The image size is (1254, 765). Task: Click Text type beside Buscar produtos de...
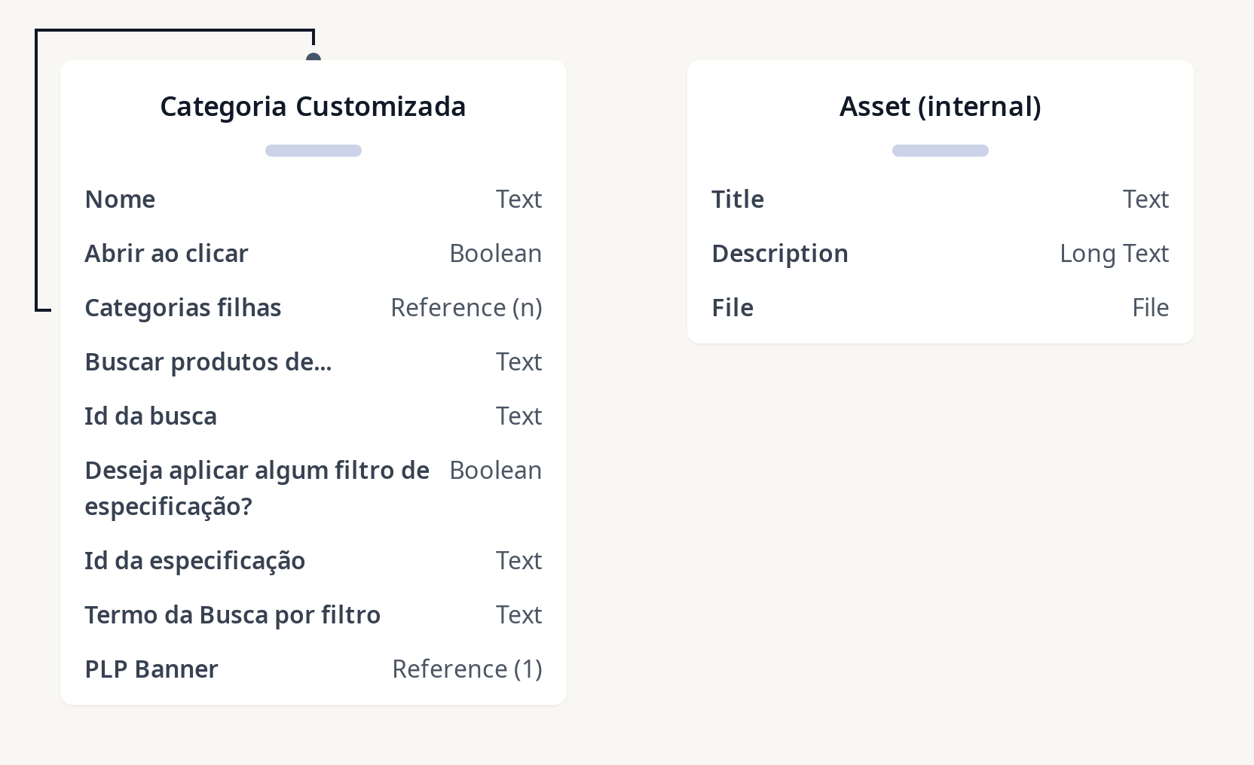point(519,362)
